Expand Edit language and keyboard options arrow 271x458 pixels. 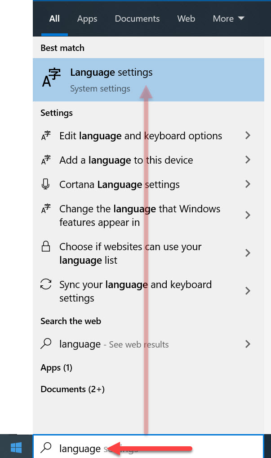pos(247,136)
